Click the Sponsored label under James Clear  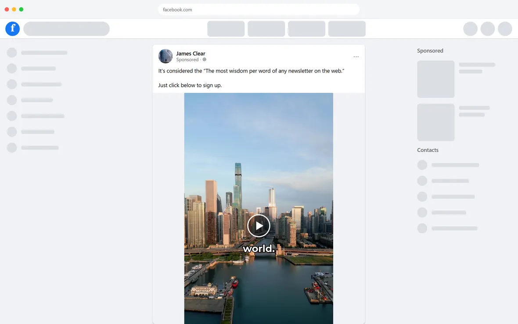point(187,60)
